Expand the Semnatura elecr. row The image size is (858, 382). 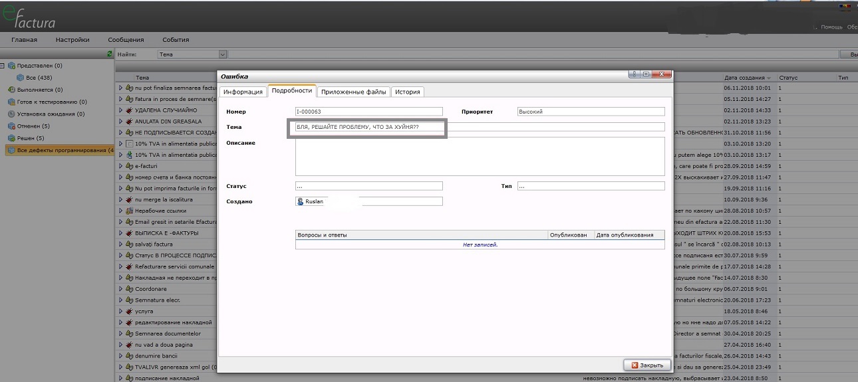click(x=121, y=300)
